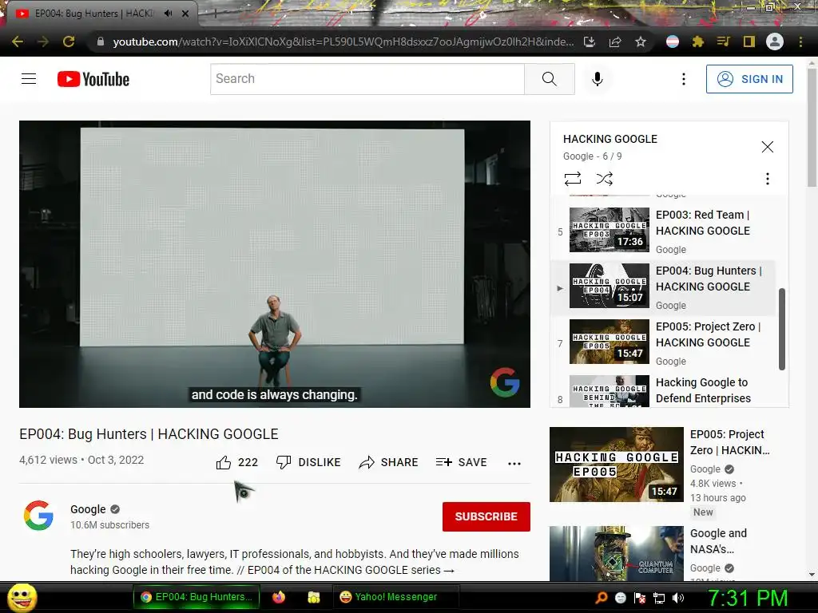
Task: Open the YouTube hamburger guide menu
Action: [29, 79]
